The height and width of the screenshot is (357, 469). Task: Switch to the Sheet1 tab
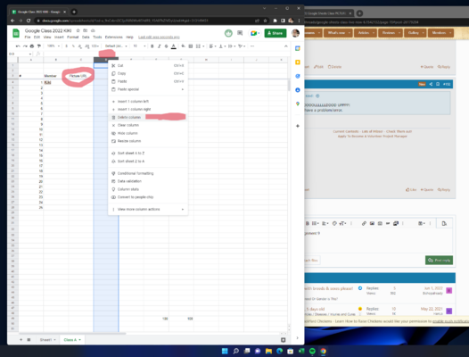pyautogui.click(x=47, y=340)
